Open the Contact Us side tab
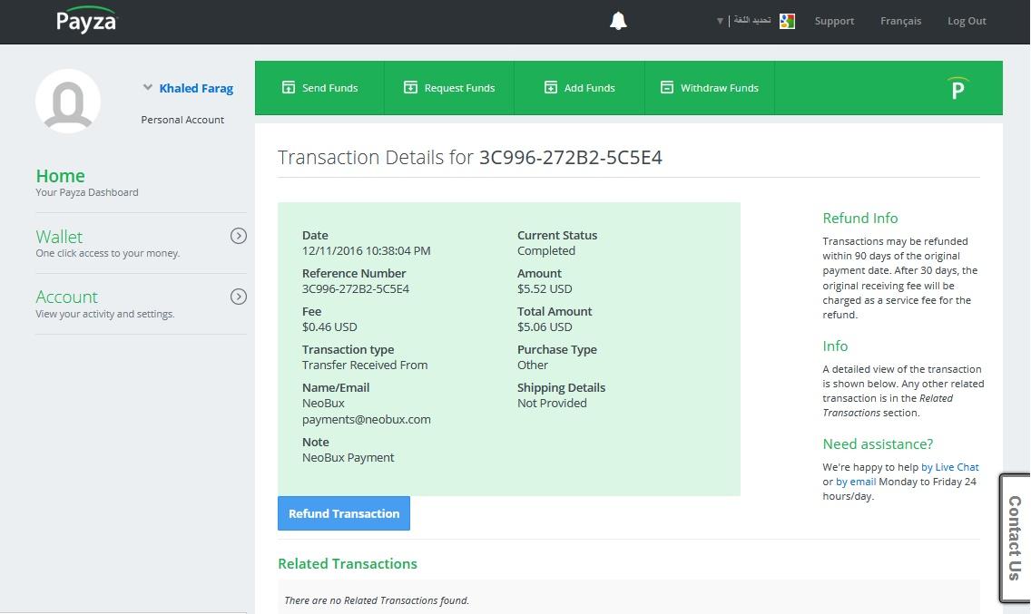This screenshot has height=614, width=1031. click(1014, 538)
